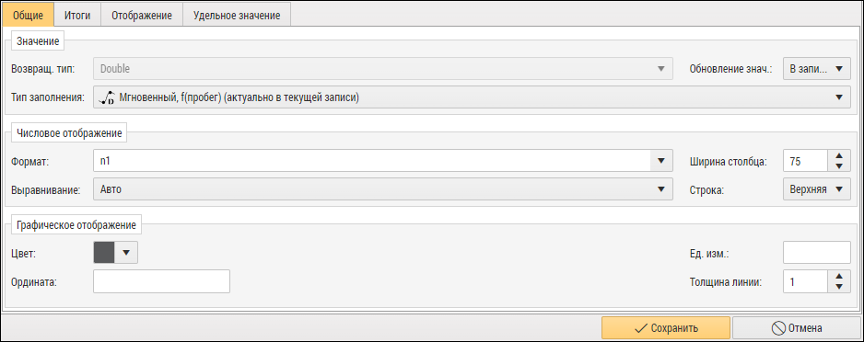
Task: Click the cancel circle icon on Отмена
Action: (777, 328)
